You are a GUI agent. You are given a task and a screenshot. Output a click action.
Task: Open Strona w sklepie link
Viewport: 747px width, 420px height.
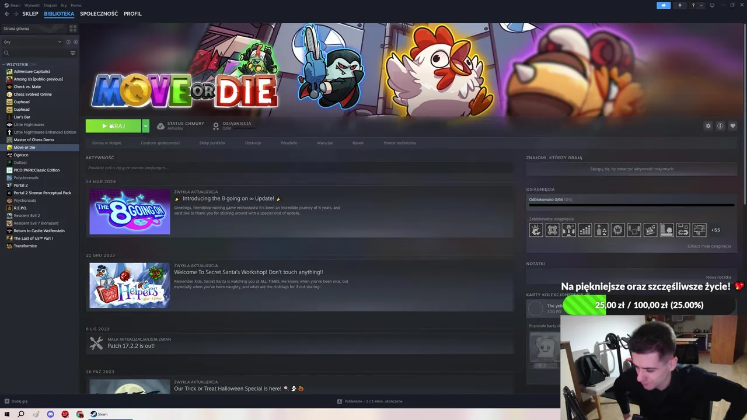pyautogui.click(x=106, y=143)
